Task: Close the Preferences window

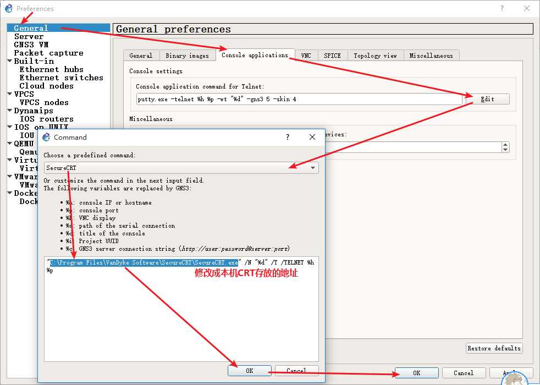Action: (x=527, y=8)
